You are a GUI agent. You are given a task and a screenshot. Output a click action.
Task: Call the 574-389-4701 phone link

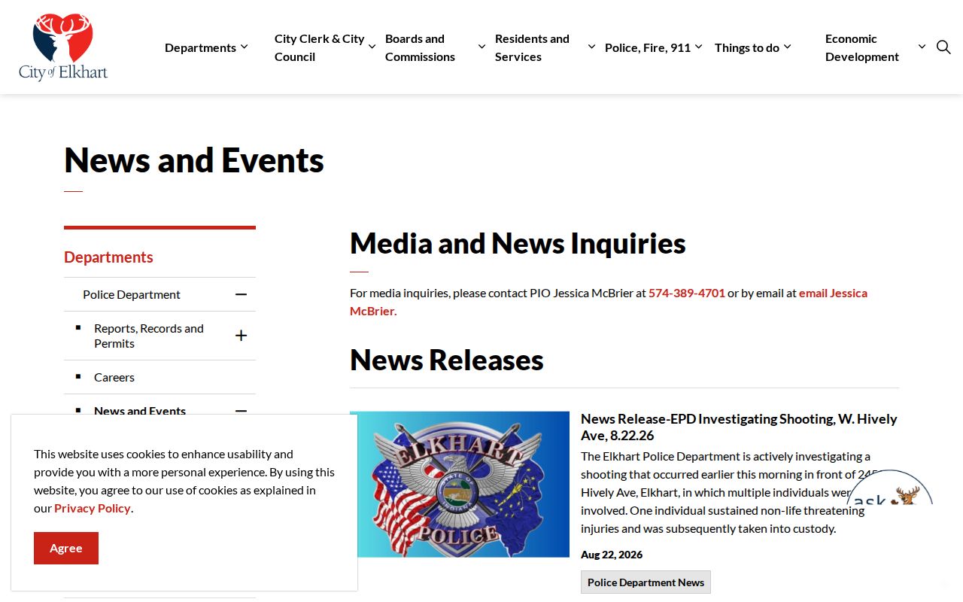tap(687, 293)
